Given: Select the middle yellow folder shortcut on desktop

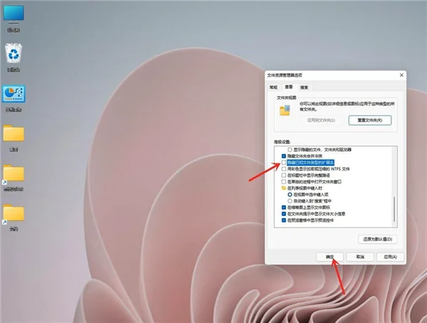Looking at the screenshot, I should [14, 174].
